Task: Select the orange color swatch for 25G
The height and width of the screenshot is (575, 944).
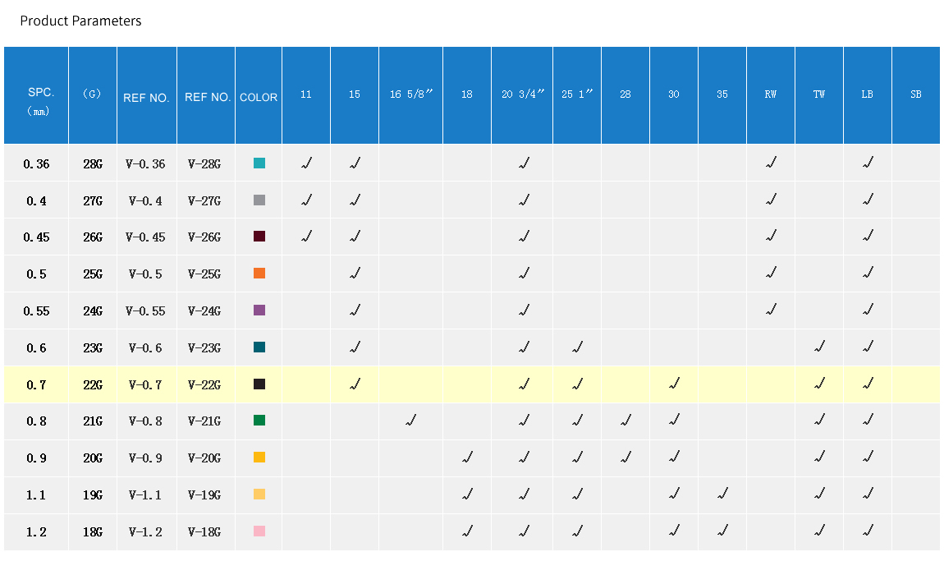Action: [x=259, y=274]
